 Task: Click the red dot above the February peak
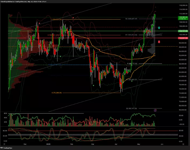pyautogui.click(x=73, y=18)
